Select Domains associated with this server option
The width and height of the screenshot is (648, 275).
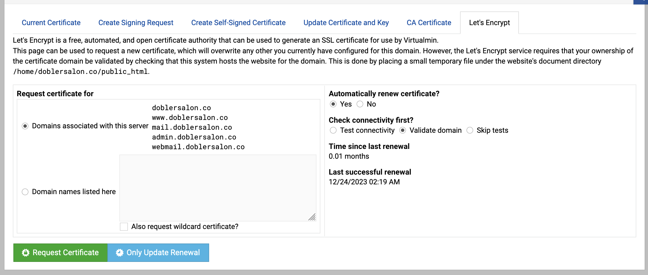25,126
